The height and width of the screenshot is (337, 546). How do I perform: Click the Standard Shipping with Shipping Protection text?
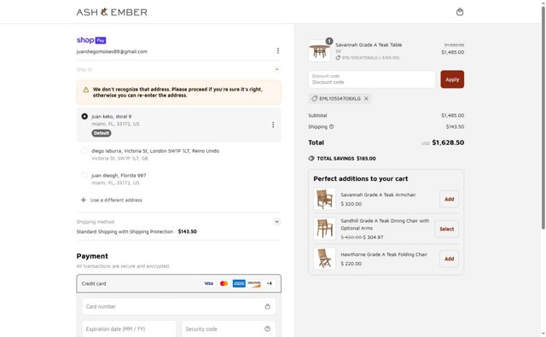coord(125,231)
